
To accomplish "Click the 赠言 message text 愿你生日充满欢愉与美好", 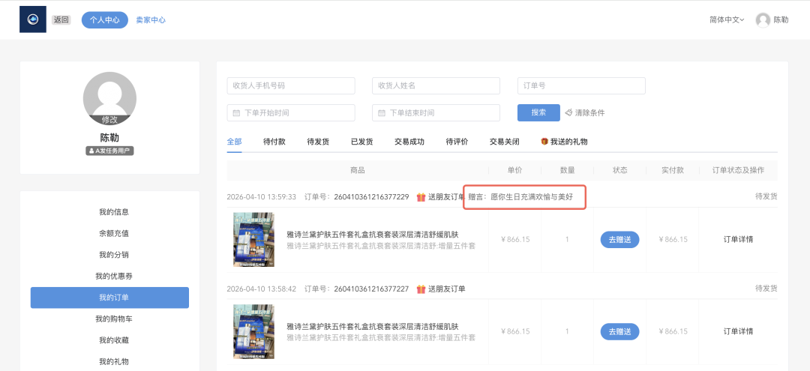I will click(532, 196).
